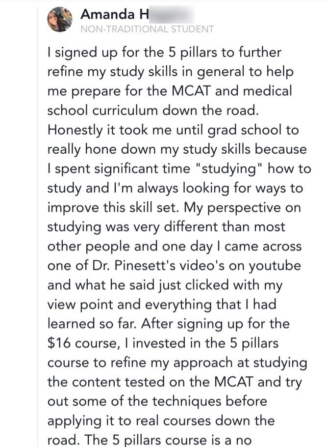This screenshot has width=326, height=447.
Task: Click the word Honestly starting a sentence
Action: tap(75, 130)
